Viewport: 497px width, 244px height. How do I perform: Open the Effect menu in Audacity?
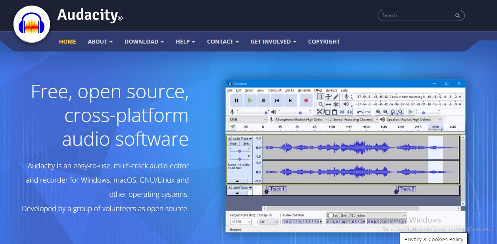coord(318,90)
